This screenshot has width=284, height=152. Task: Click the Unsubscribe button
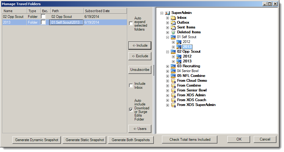pos(140,70)
